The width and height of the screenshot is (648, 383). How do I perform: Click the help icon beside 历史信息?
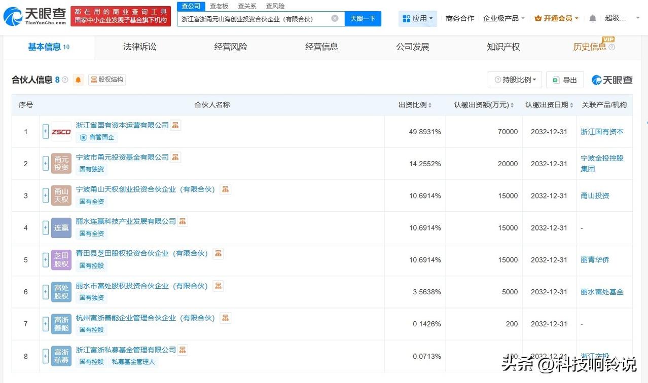pyautogui.click(x=611, y=47)
